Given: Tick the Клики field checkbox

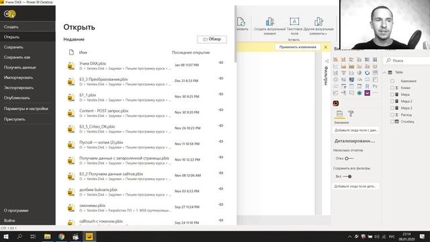Looking at the screenshot, I should 392,88.
